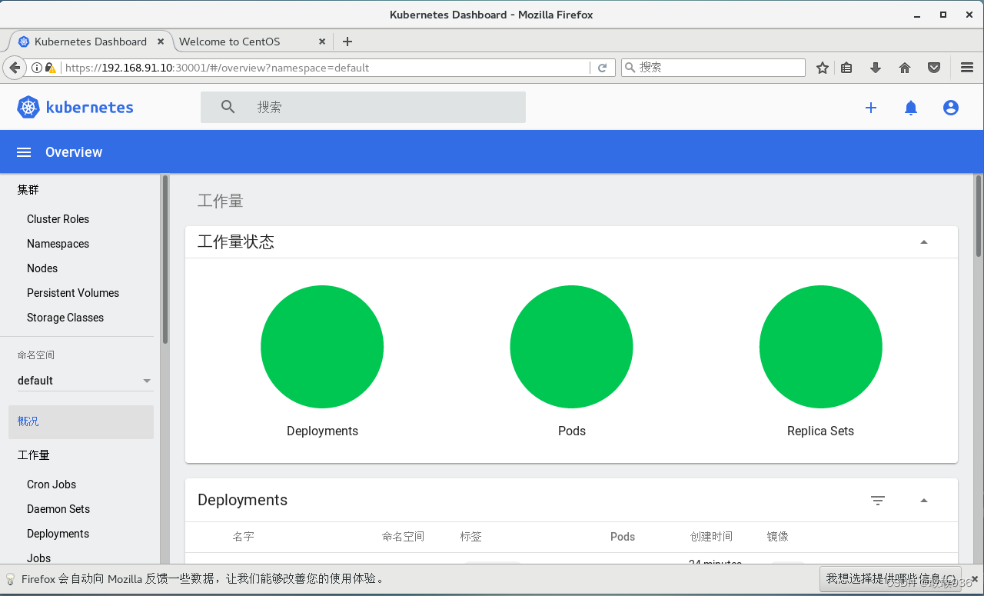This screenshot has width=984, height=596.
Task: Open a new browser tab
Action: tap(347, 42)
